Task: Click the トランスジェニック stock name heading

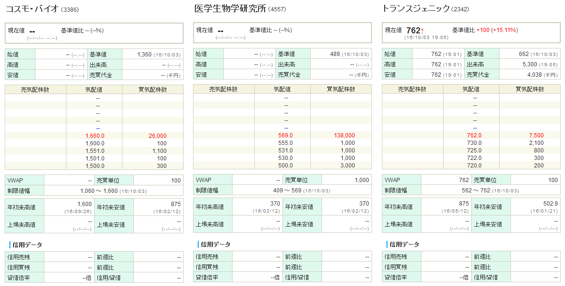Action: 416,8
